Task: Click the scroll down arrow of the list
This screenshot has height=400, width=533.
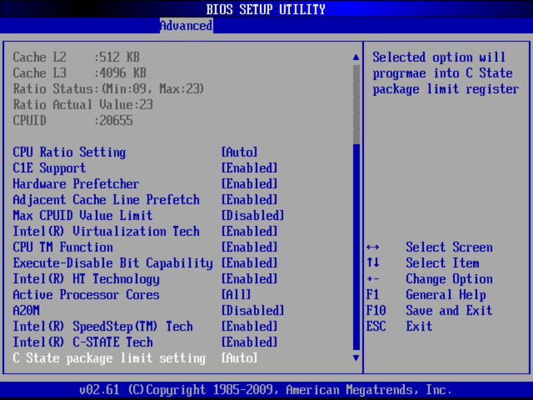Action: 356,358
